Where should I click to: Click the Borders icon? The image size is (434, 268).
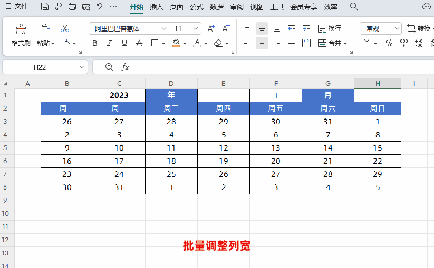tap(155, 43)
